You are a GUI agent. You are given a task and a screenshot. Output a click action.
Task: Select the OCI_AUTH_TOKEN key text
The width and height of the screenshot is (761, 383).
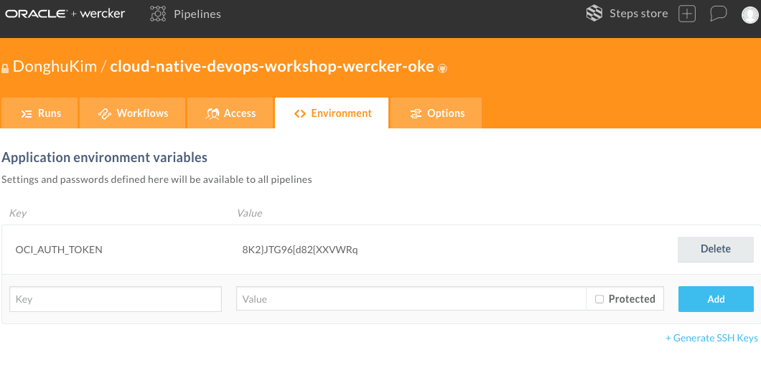point(59,250)
